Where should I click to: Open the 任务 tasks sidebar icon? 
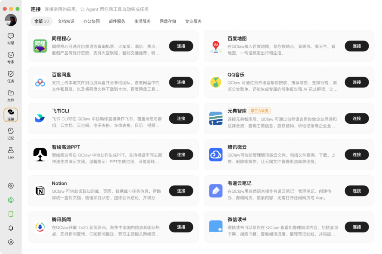(11, 77)
